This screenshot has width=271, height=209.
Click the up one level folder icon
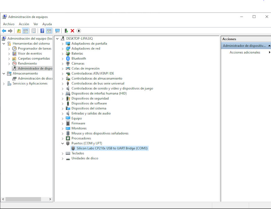pos(19,31)
